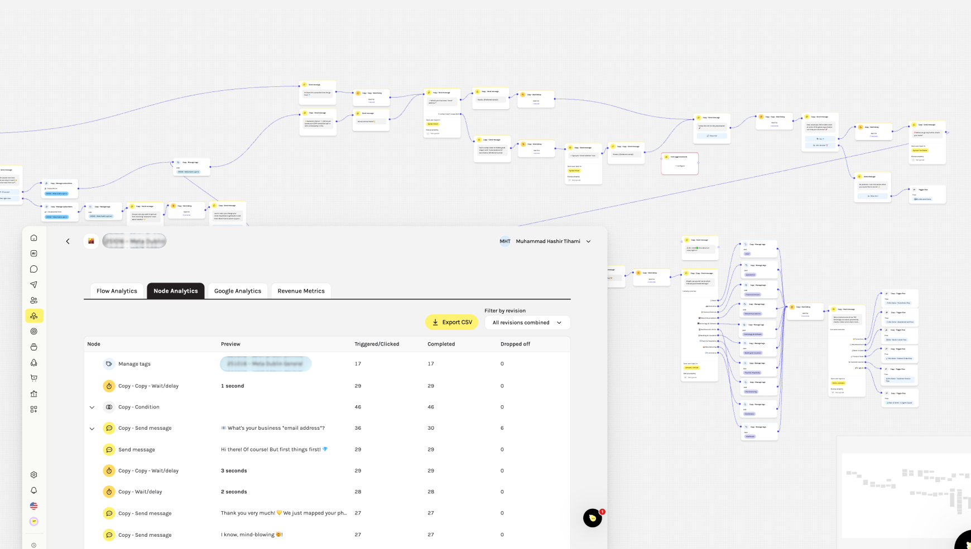Open the All revisions combined dropdown
Image resolution: width=971 pixels, height=549 pixels.
527,322
